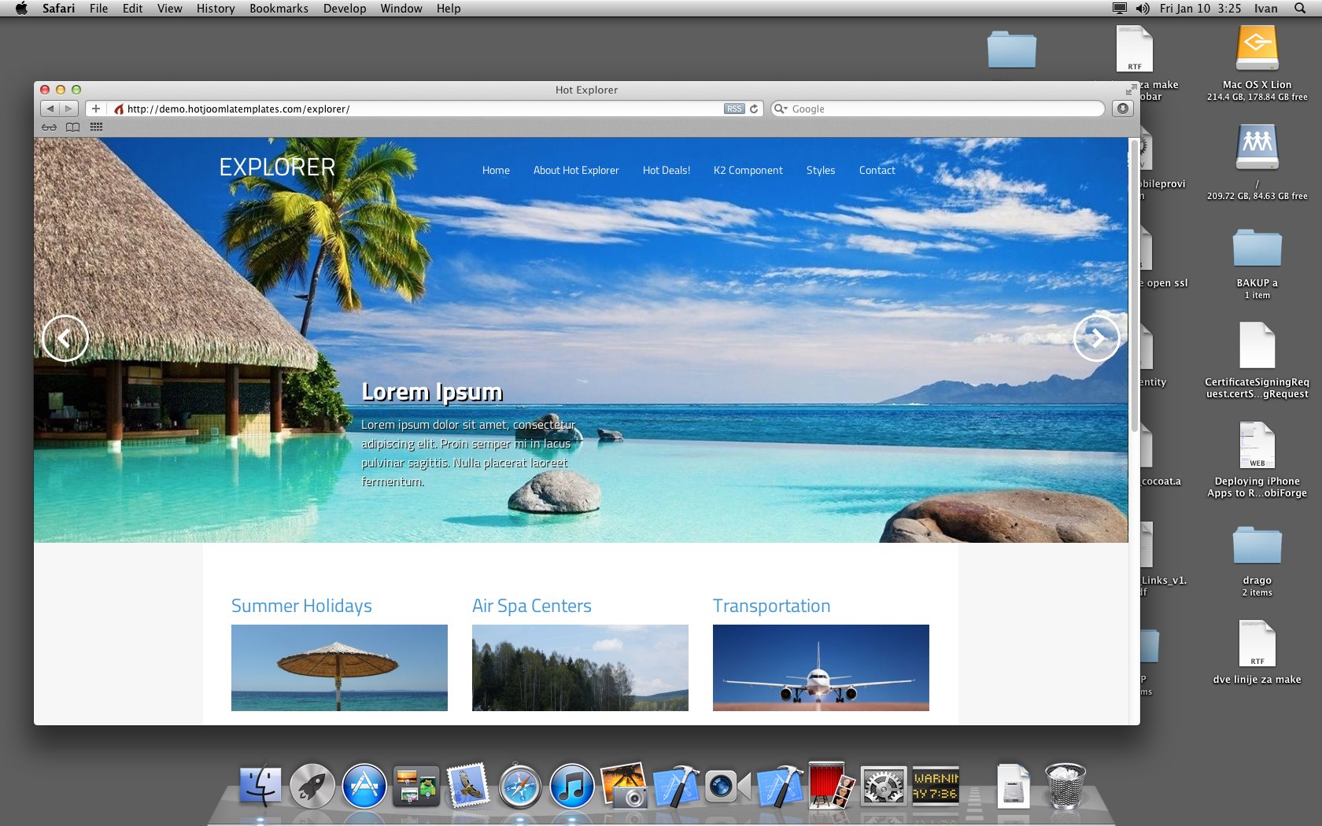Open Reading List with the glasses icon
1322x826 pixels.
49,127
